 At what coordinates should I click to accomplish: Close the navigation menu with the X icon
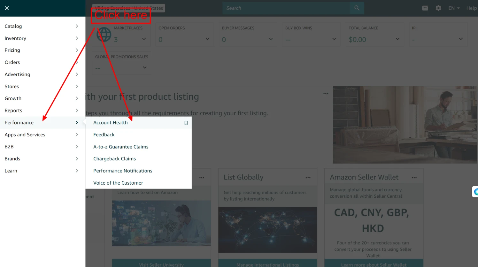tap(7, 8)
